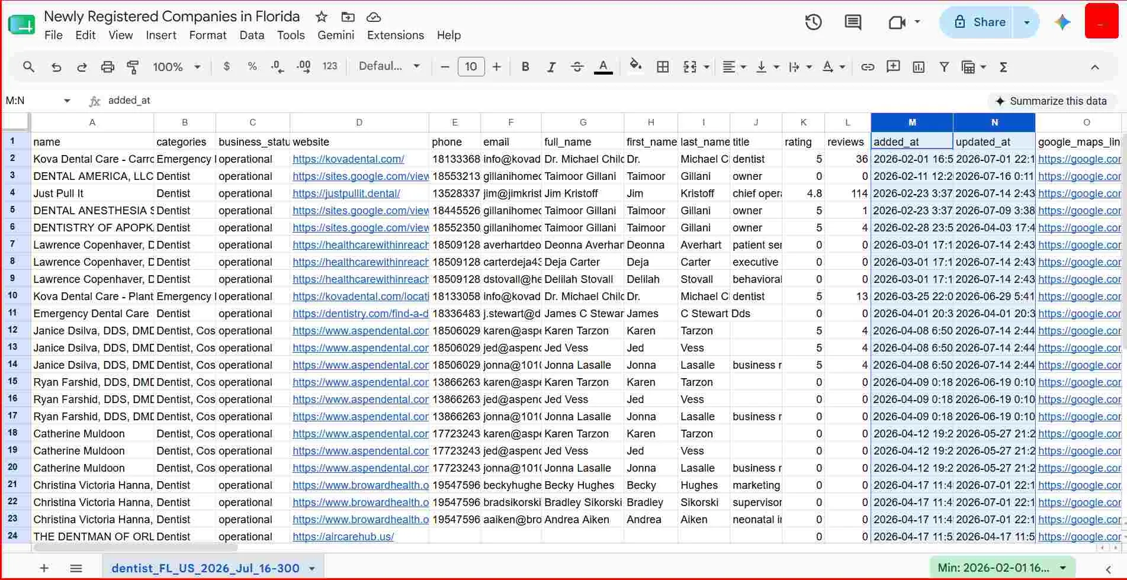The height and width of the screenshot is (580, 1127).
Task: Apply currency format with dollar icon
Action: pyautogui.click(x=226, y=66)
